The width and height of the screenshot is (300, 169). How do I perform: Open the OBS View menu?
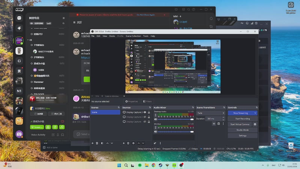[x=105, y=36]
